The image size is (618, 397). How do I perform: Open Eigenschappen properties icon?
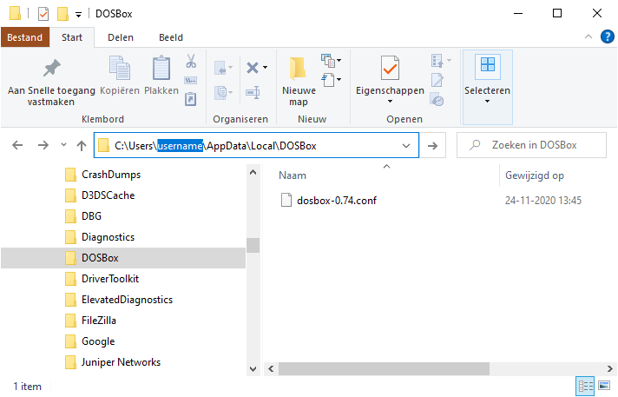[390, 69]
